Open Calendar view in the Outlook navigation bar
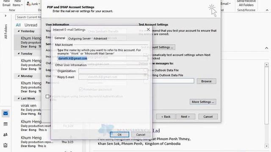The image size is (271, 152). 6,124
